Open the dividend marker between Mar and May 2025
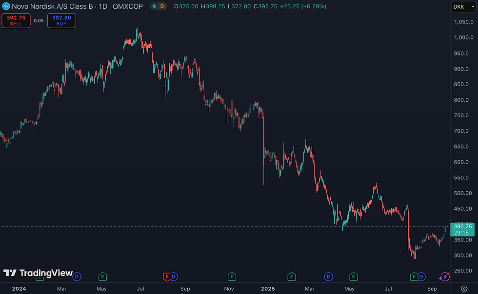The width and height of the screenshot is (478, 294). (328, 276)
